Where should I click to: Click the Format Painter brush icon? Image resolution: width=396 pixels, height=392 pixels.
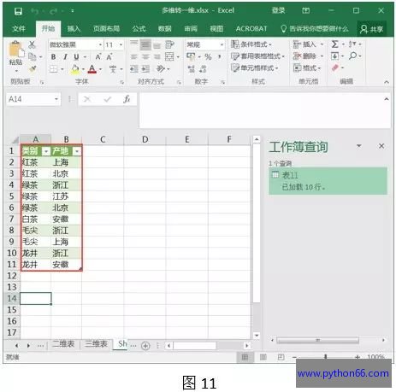click(x=33, y=69)
